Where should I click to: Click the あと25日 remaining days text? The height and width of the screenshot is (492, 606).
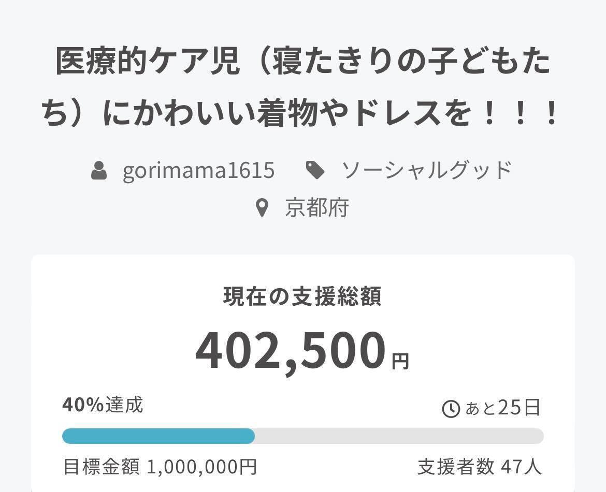(503, 408)
